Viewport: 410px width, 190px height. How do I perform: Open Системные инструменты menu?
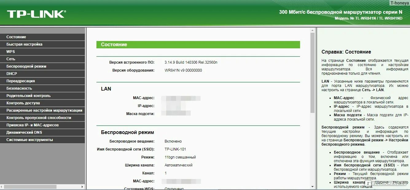click(x=42, y=140)
